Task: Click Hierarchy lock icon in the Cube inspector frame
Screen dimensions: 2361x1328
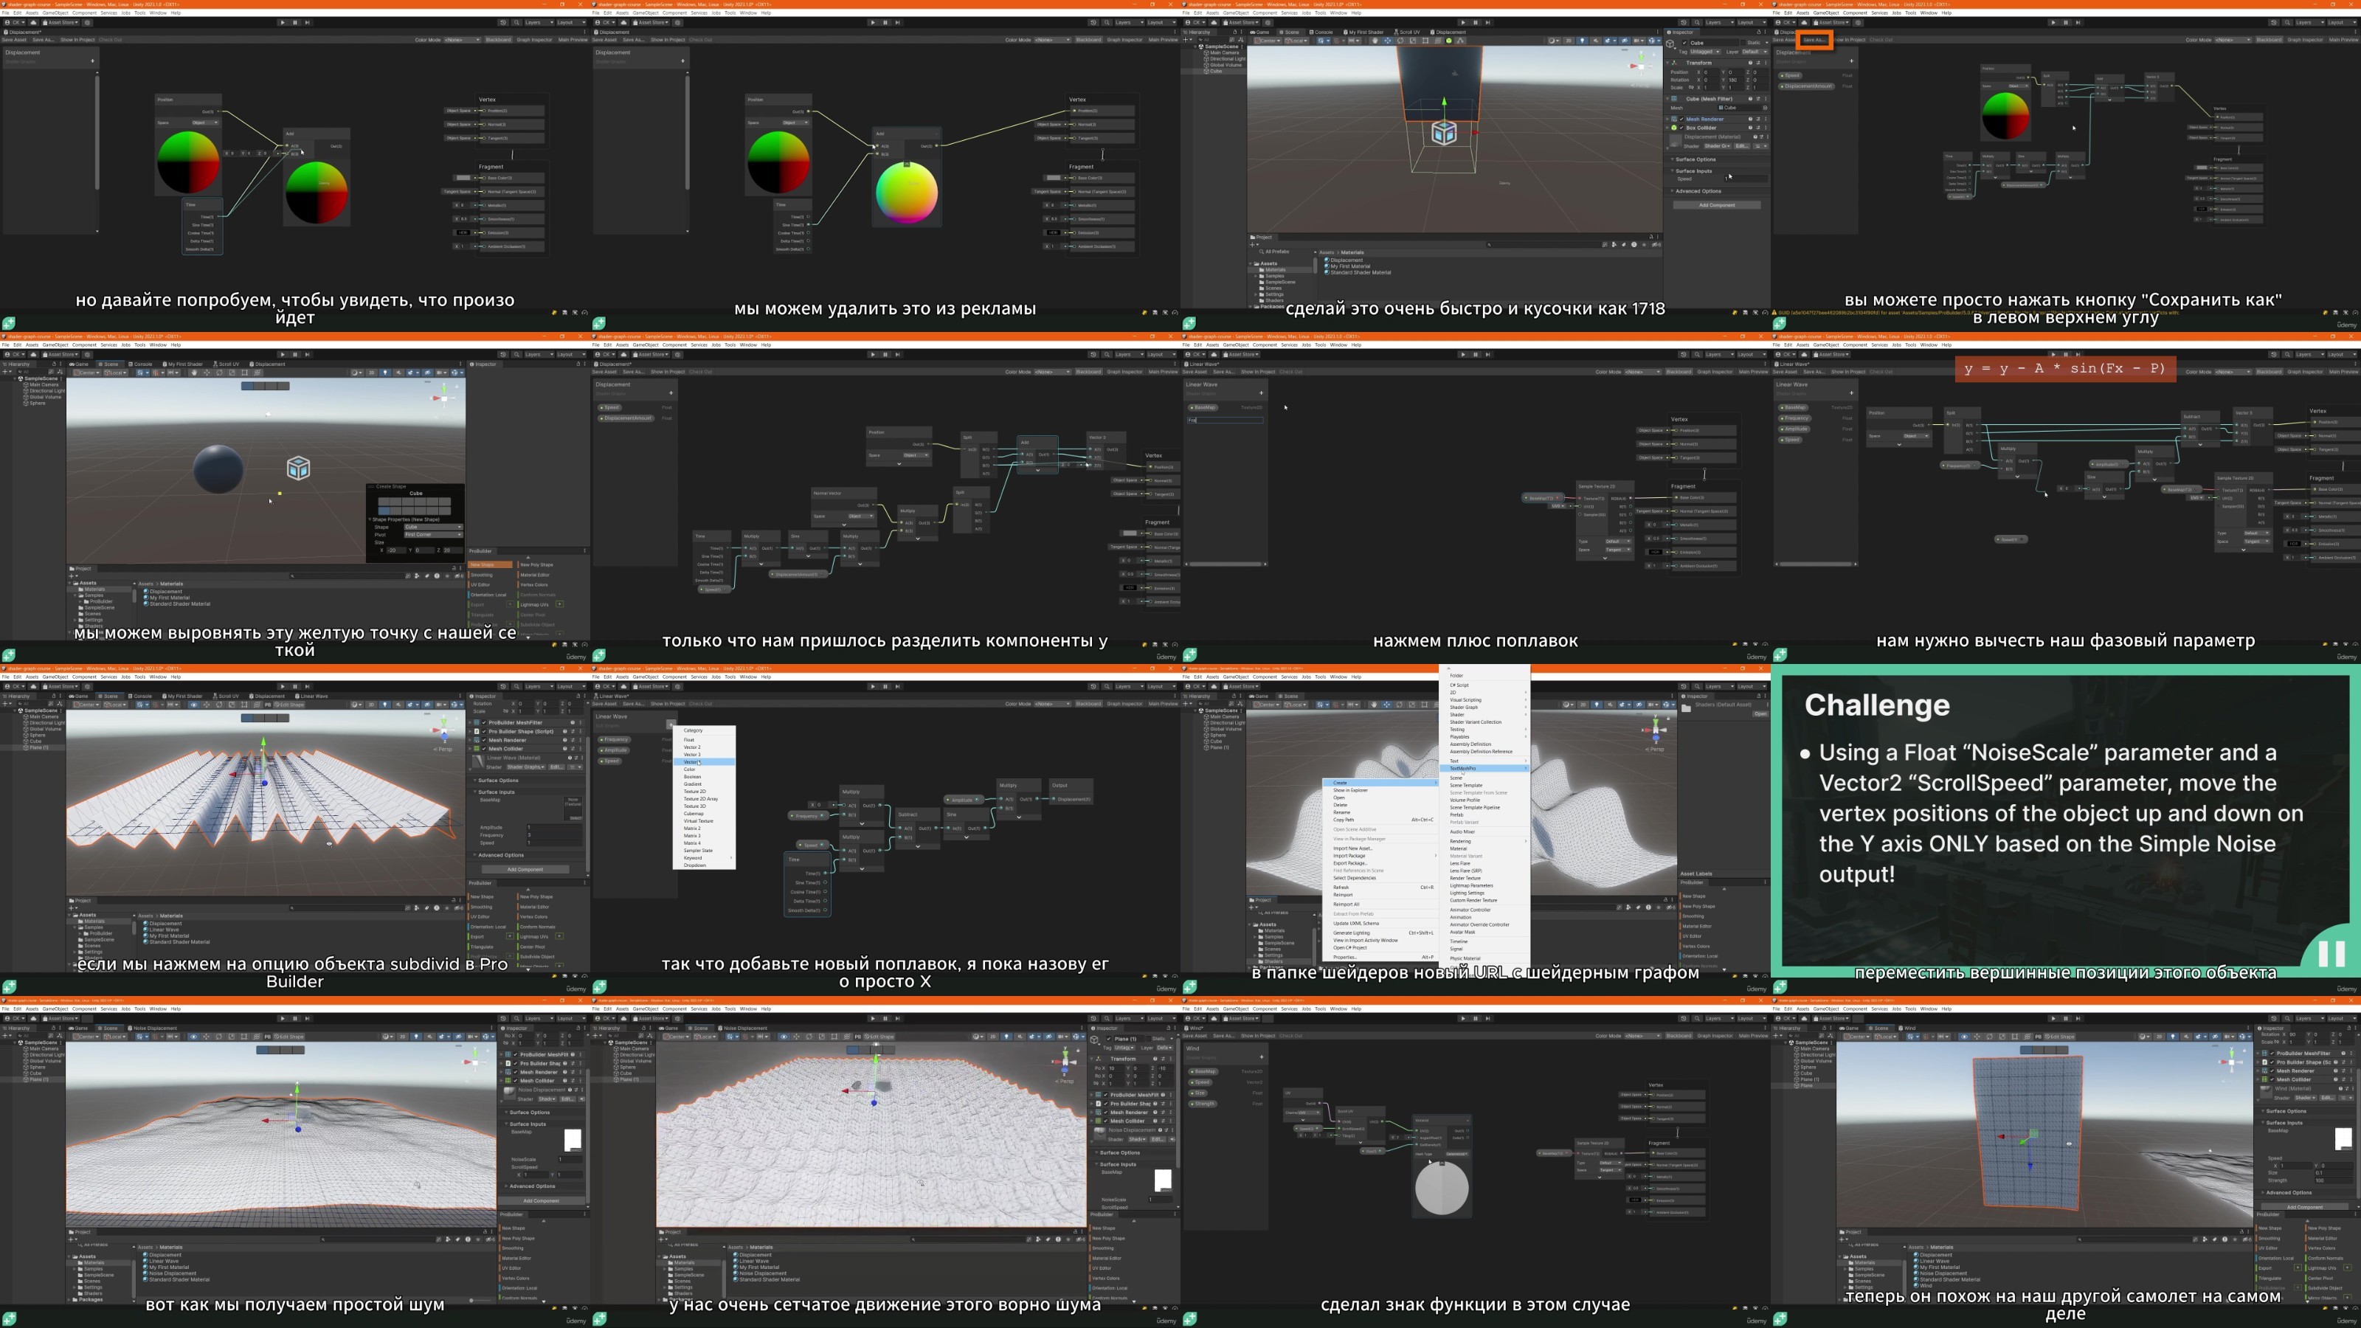Action: (x=1236, y=32)
